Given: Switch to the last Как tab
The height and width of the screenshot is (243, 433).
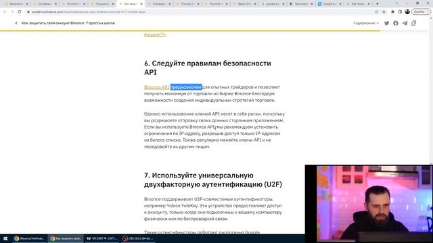Looking at the screenshot, I should pos(358,4).
